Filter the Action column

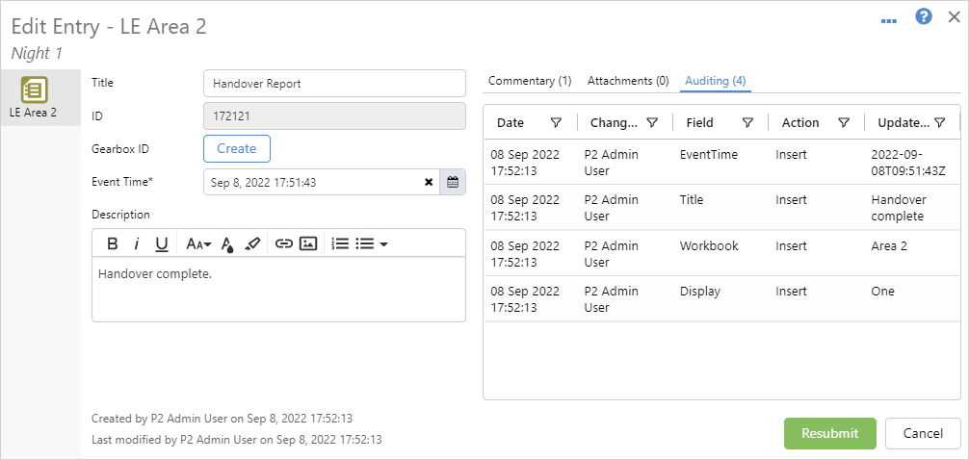(x=844, y=123)
